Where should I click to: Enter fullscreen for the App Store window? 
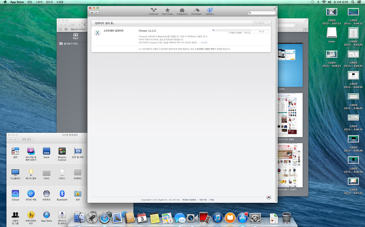(x=275, y=8)
